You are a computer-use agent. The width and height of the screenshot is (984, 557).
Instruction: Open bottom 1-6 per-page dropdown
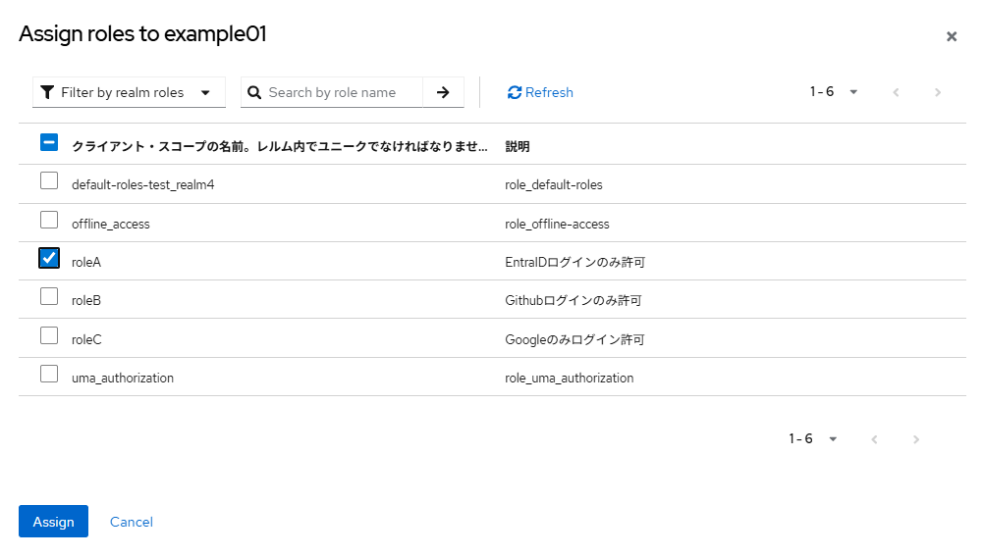click(x=813, y=438)
